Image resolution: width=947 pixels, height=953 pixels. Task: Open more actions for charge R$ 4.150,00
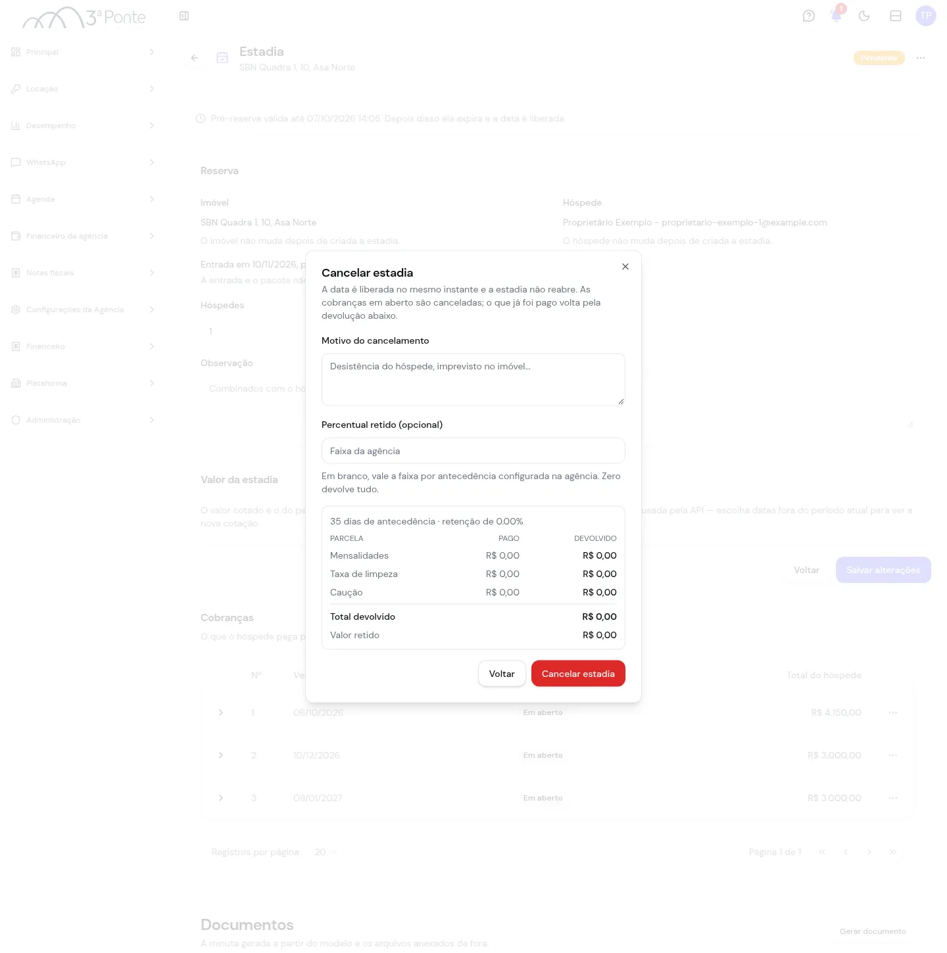(893, 712)
